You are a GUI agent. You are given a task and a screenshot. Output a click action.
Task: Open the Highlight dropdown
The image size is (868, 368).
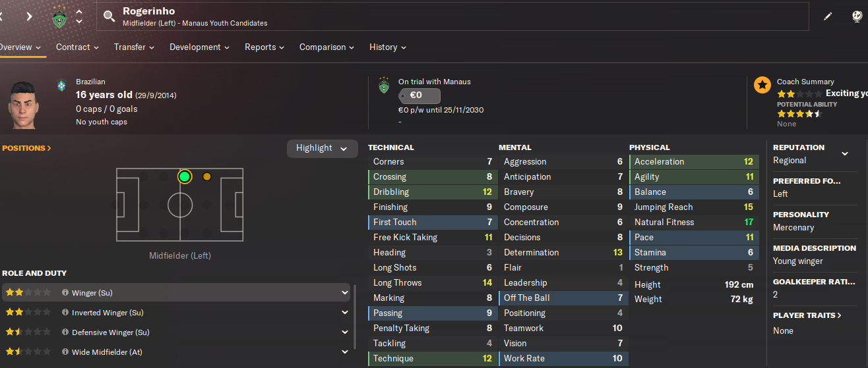click(321, 148)
